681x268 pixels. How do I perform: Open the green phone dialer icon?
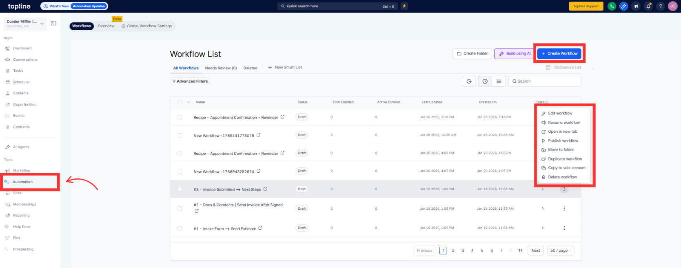[x=612, y=6]
